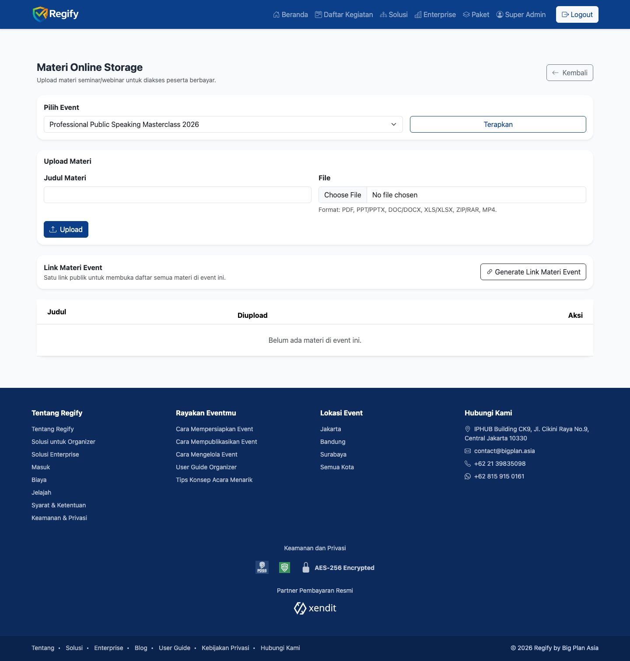
Task: Click the PDSS badge icon in footer
Action: click(x=262, y=567)
